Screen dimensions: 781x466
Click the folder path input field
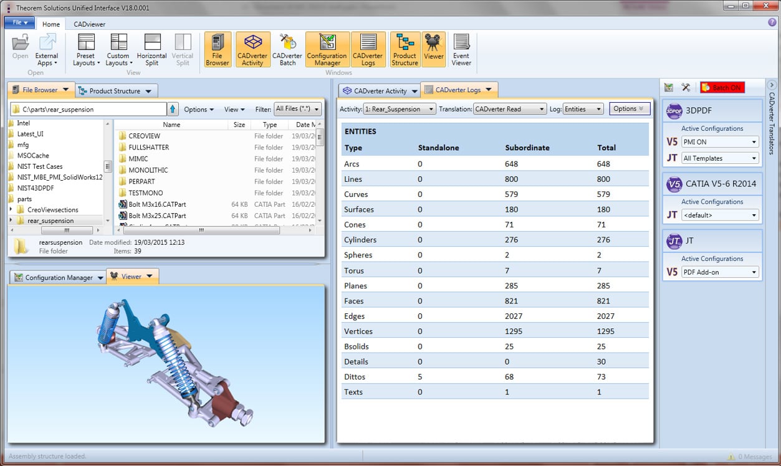click(89, 110)
